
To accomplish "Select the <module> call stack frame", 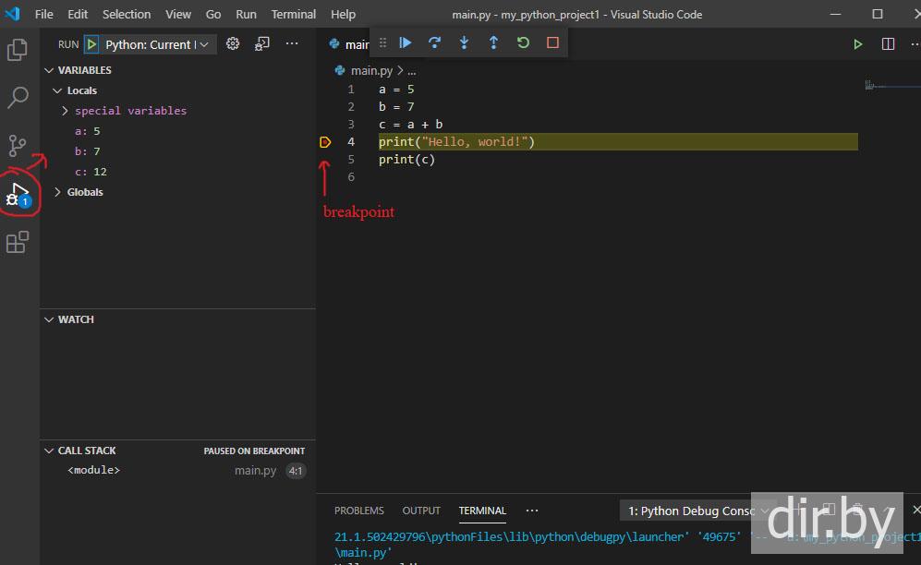I will coord(93,471).
